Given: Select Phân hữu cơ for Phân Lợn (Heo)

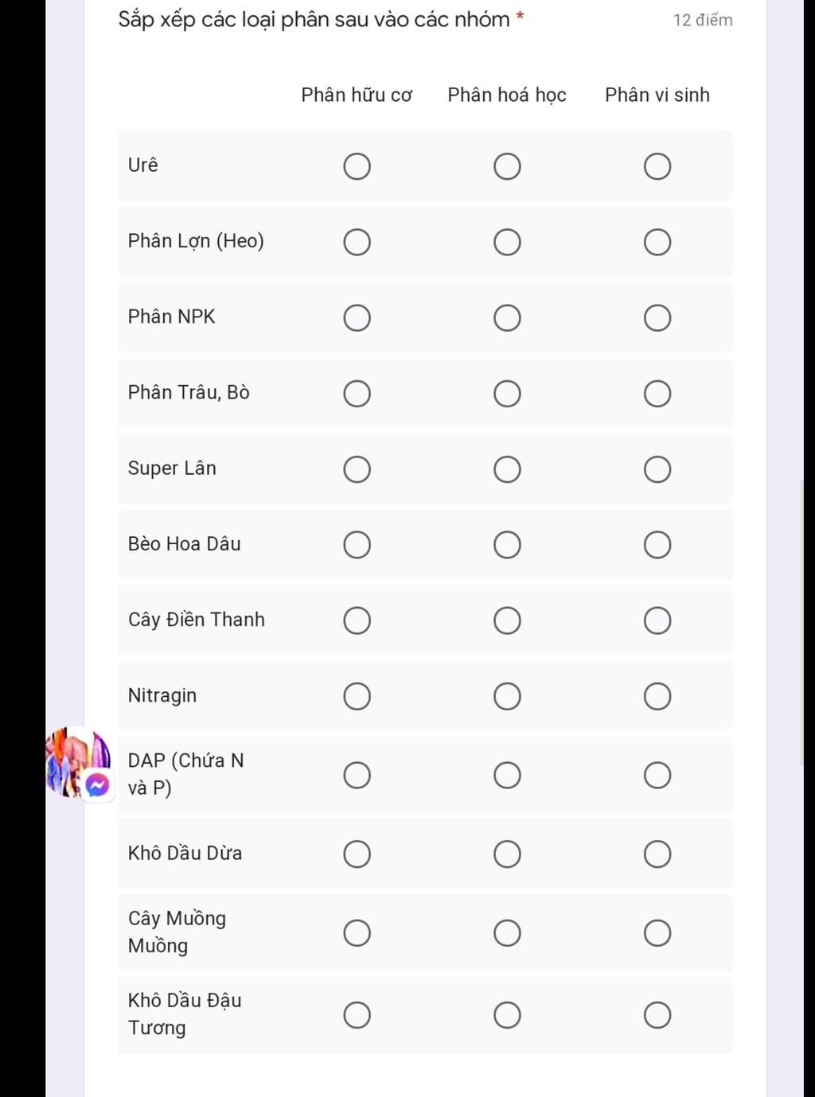Looking at the screenshot, I should 357,242.
